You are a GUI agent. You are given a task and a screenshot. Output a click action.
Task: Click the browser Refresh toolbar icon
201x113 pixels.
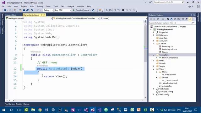tap(93, 10)
